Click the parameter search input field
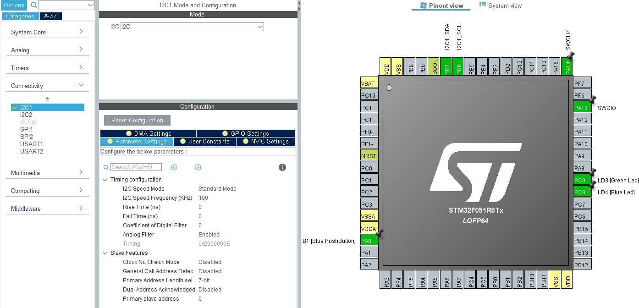 136,167
